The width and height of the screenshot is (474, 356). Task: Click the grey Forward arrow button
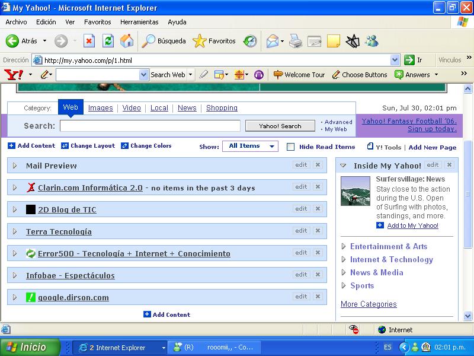point(61,41)
